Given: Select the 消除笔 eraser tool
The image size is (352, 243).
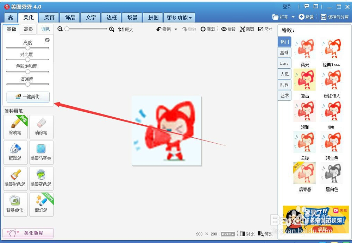Looking at the screenshot, I should coord(41,127).
